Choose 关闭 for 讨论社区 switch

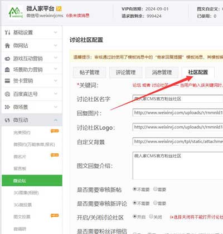pos(151,216)
